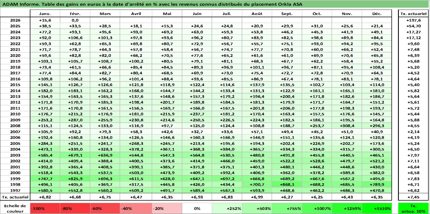Image resolution: width=430 pixels, height=214 pixels.
Task: Click the Tx. actuariel column header
Action: (413, 14)
